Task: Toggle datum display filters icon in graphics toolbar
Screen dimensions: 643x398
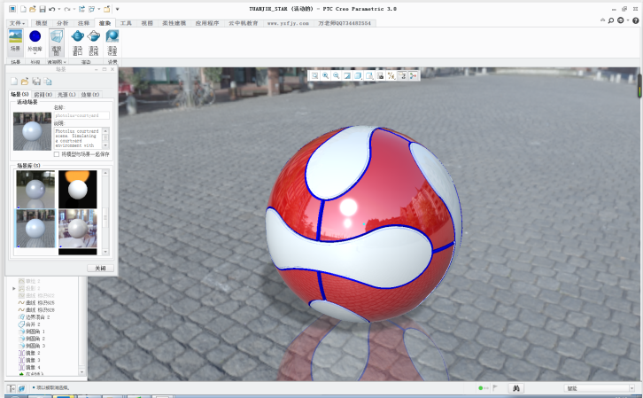Action: coord(391,75)
